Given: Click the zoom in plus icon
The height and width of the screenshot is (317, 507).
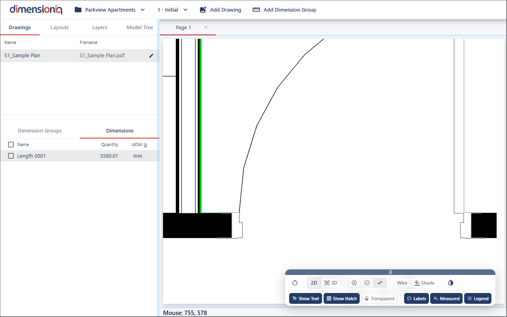Looking at the screenshot, I should (x=354, y=283).
